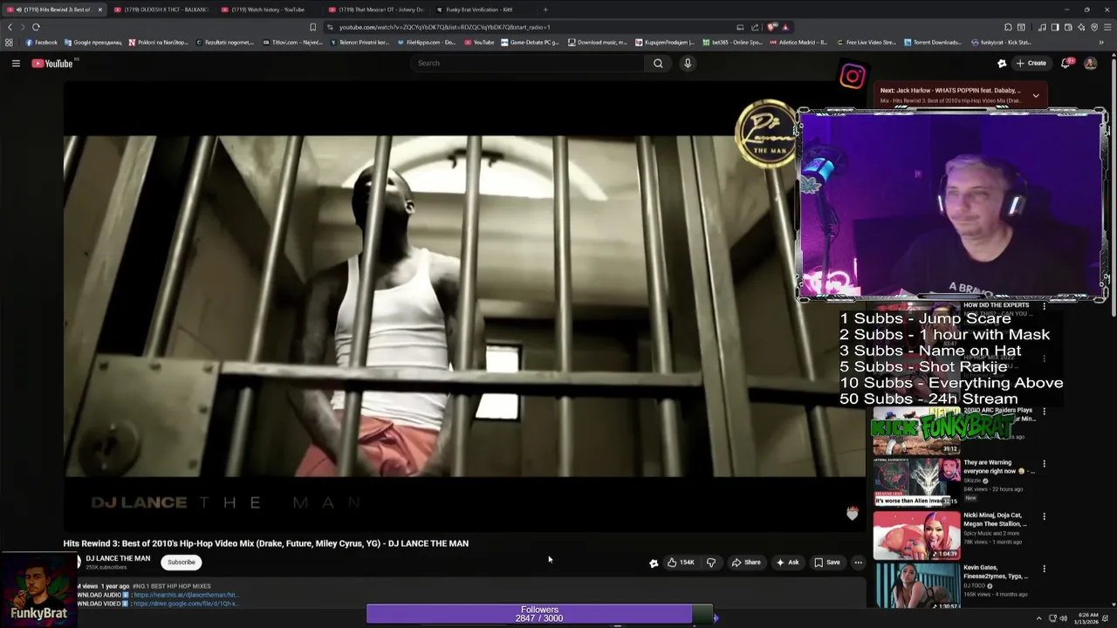
Task: Open the 'funkybrat - Kick Stat...' bookmark
Action: [x=1001, y=42]
